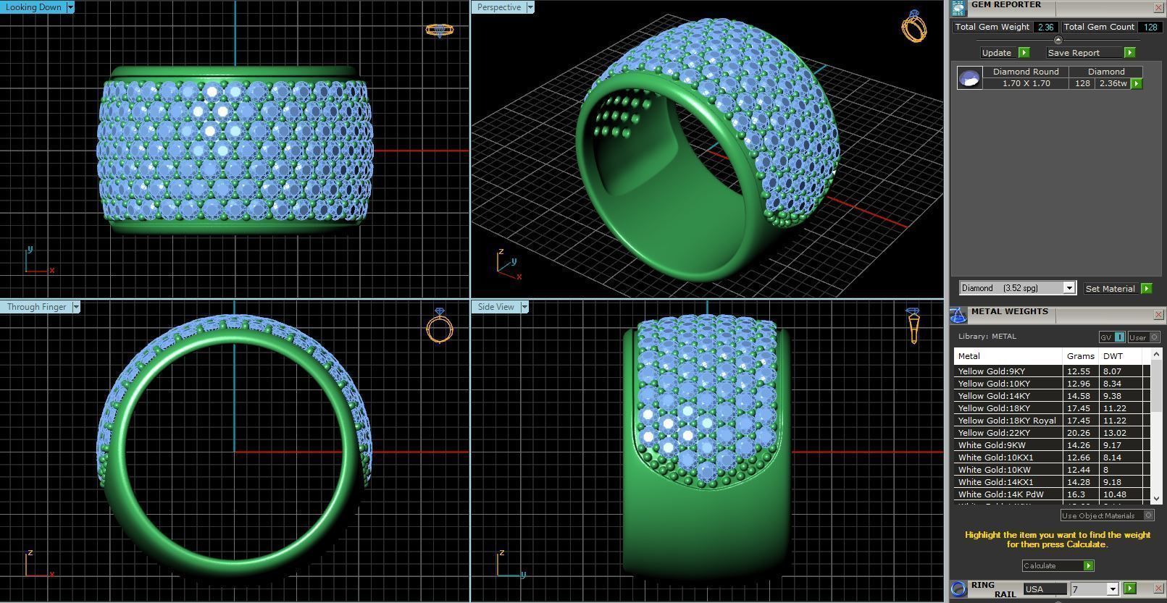This screenshot has height=603, width=1167.
Task: Click the DWT column header
Action: tap(1121, 356)
